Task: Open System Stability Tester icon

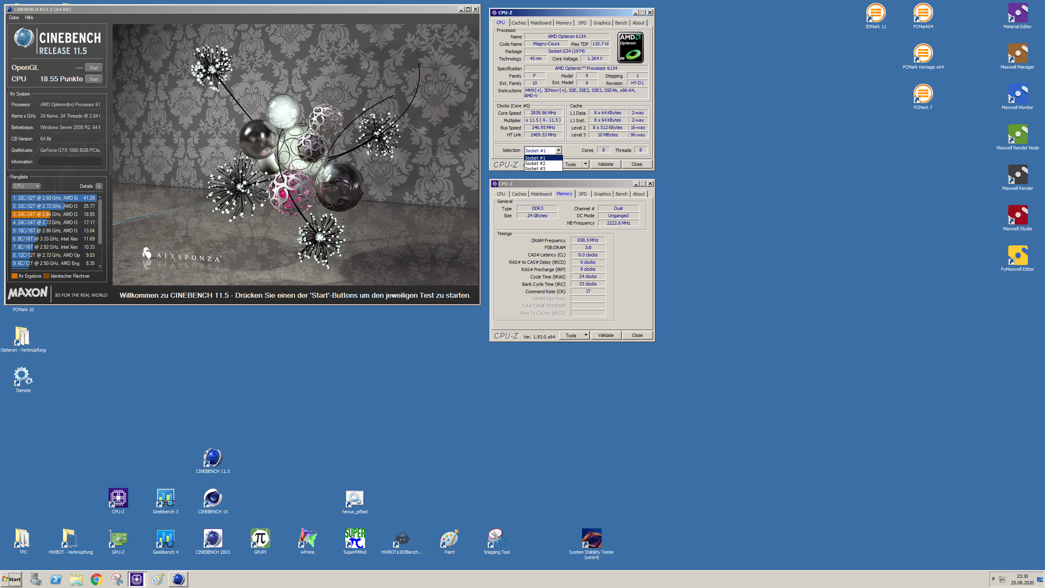Action: click(x=591, y=544)
